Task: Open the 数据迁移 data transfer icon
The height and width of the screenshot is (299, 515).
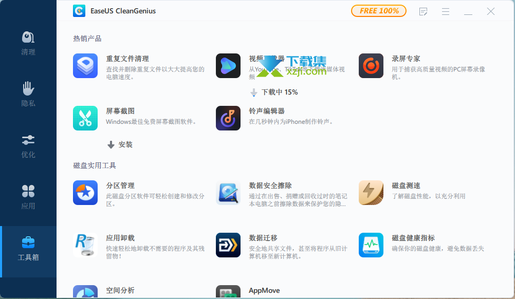Action: tap(228, 245)
